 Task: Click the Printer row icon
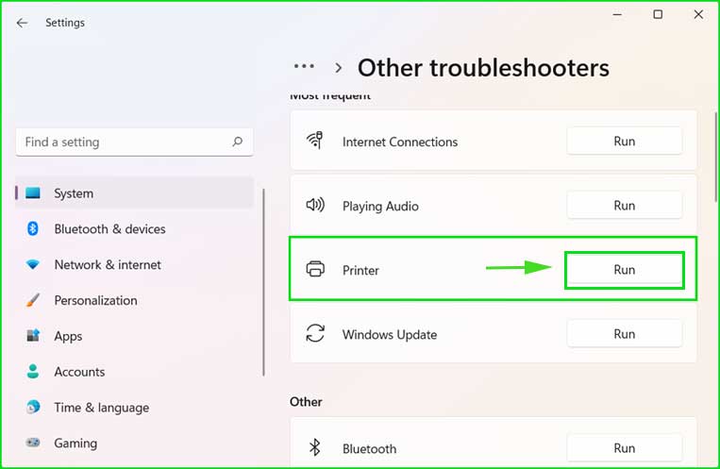point(315,269)
